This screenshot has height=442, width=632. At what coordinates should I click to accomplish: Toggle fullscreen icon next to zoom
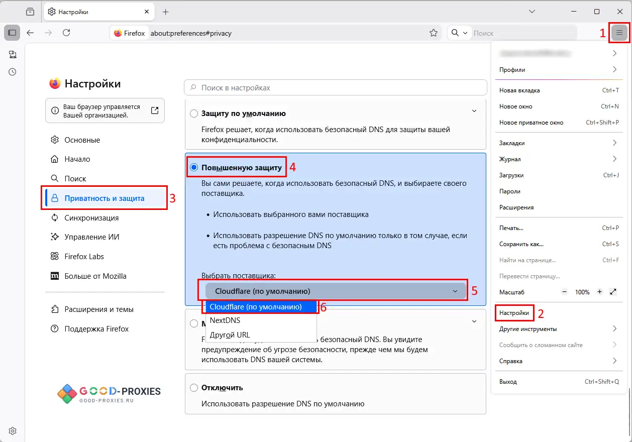point(613,292)
